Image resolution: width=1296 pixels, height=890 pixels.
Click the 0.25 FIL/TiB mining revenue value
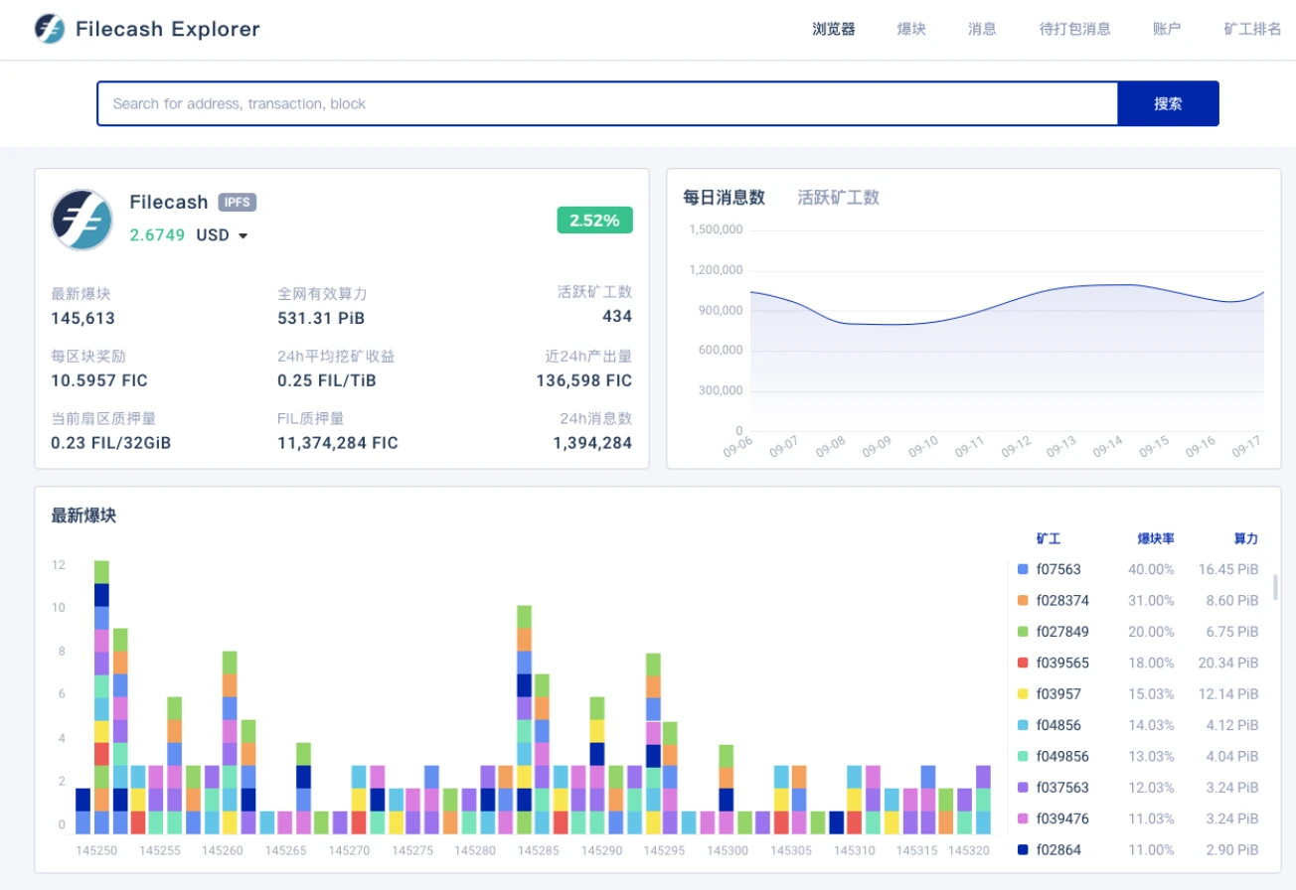point(327,380)
